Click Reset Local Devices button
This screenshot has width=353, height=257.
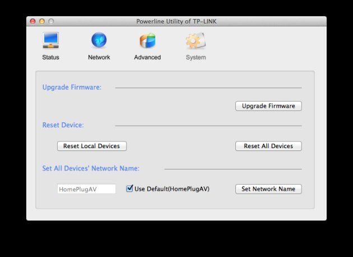point(92,146)
